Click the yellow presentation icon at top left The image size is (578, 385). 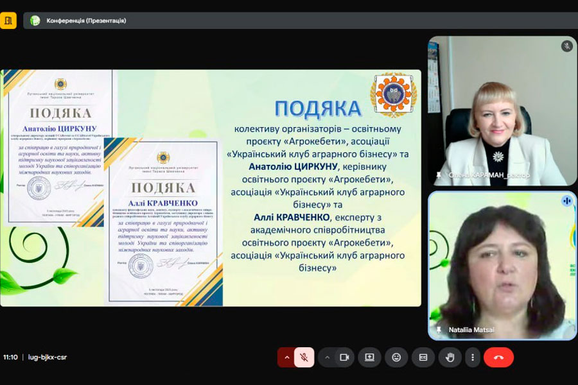tap(8, 21)
